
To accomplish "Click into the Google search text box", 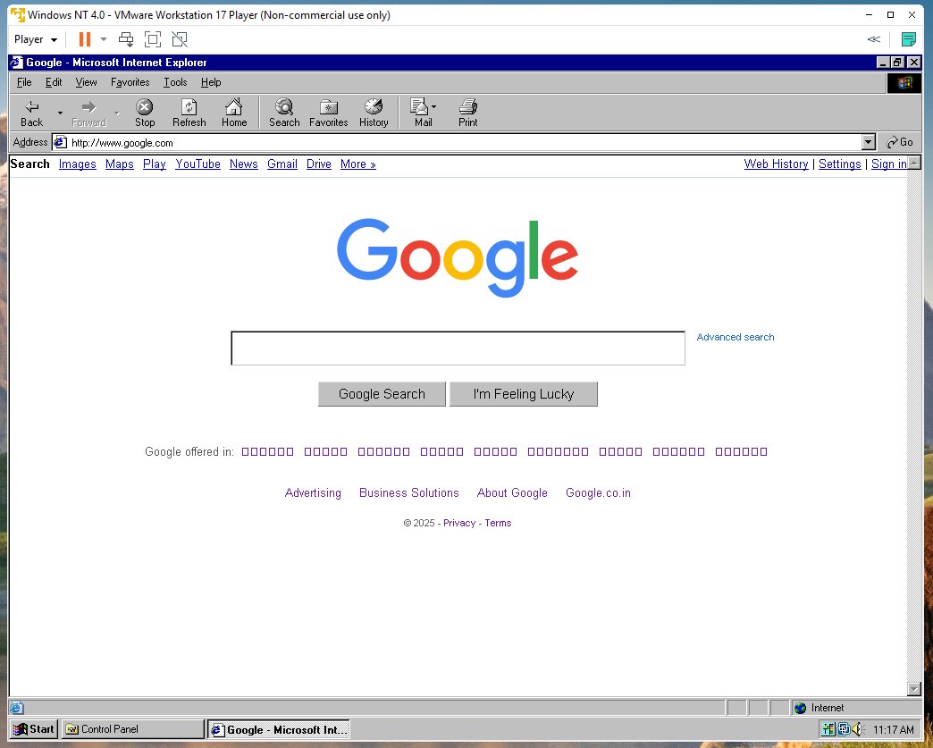I will 458,349.
